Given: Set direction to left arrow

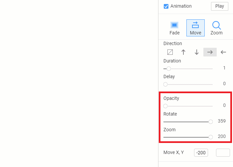Looking at the screenshot, I should pos(223,52).
